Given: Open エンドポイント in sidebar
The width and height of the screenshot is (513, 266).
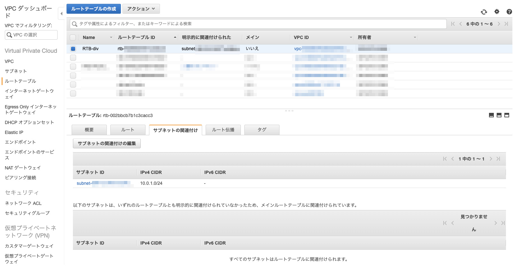Looking at the screenshot, I should coord(20,142).
